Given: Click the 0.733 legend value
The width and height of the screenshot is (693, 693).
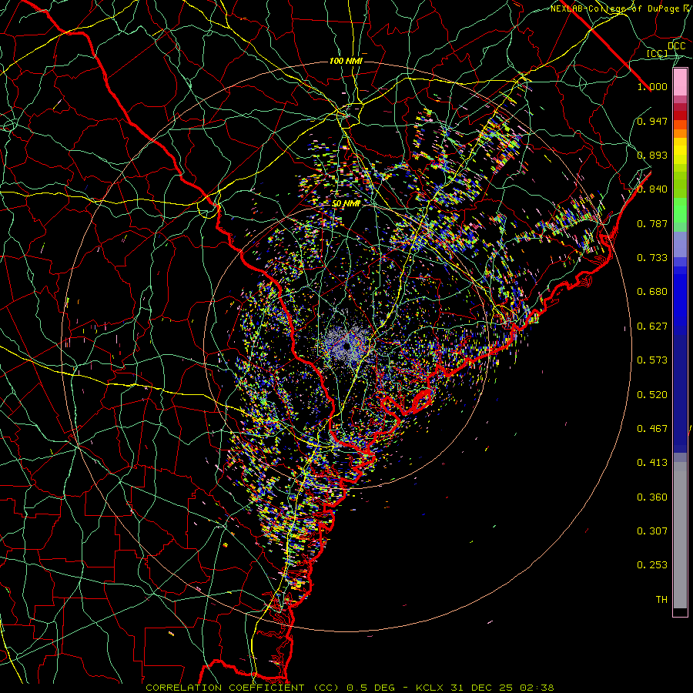Looking at the screenshot, I should tap(652, 258).
